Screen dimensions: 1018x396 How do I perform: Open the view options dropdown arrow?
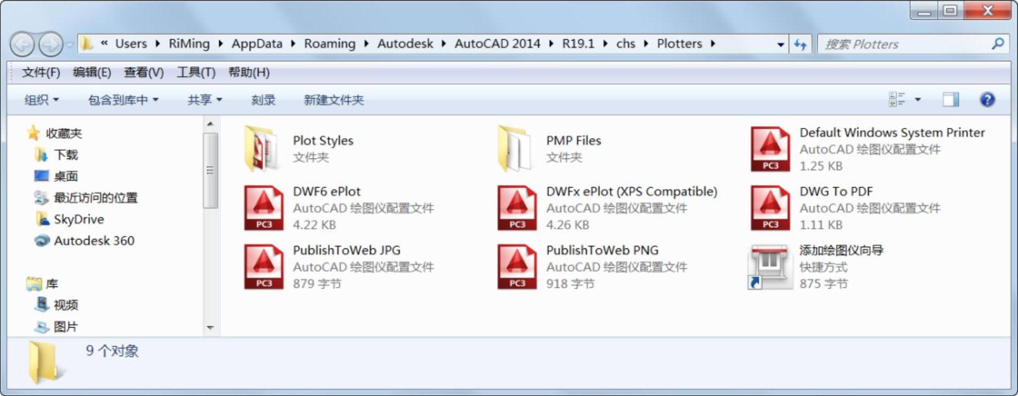point(918,99)
